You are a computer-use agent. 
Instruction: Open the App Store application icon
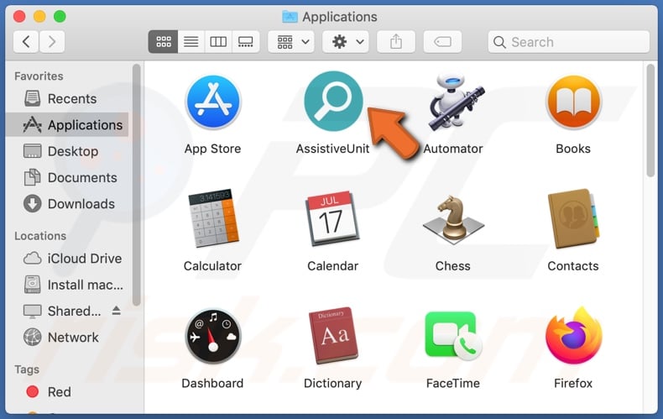coord(212,102)
